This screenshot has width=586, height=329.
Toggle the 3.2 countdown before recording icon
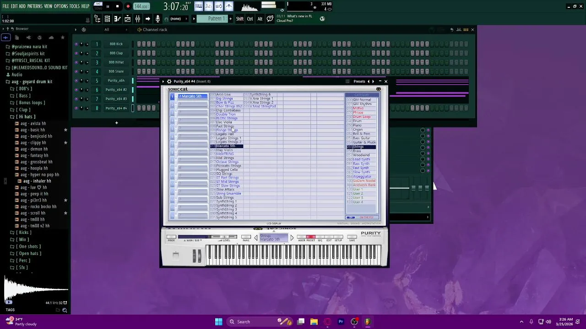(208, 6)
